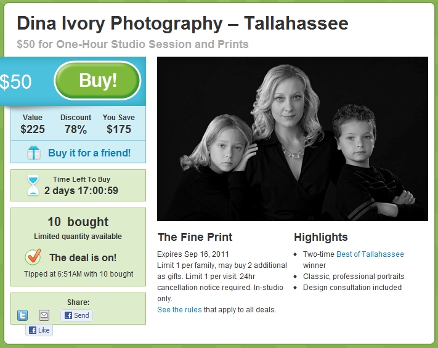
Task: Click The Fine Print heading
Action: pyautogui.click(x=195, y=237)
